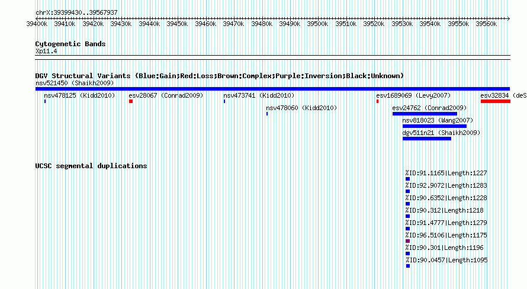The width and height of the screenshot is (527, 289).
Task: Click the 39480k ruler position
Action: (x=262, y=24)
